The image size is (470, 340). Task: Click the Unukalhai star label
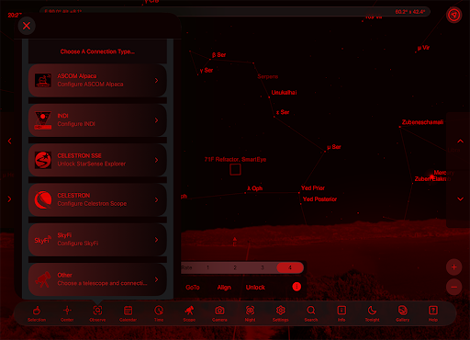click(284, 93)
